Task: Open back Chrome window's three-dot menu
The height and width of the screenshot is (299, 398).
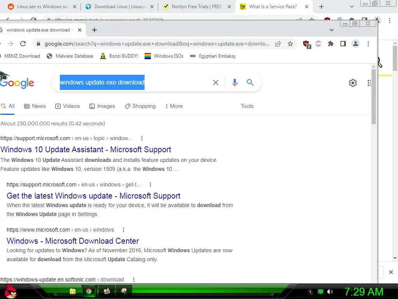Action: pyautogui.click(x=389, y=20)
